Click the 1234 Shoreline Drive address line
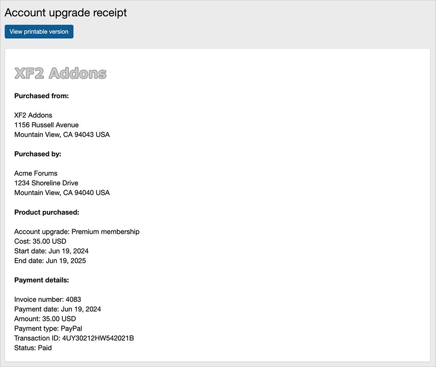 pyautogui.click(x=46, y=183)
